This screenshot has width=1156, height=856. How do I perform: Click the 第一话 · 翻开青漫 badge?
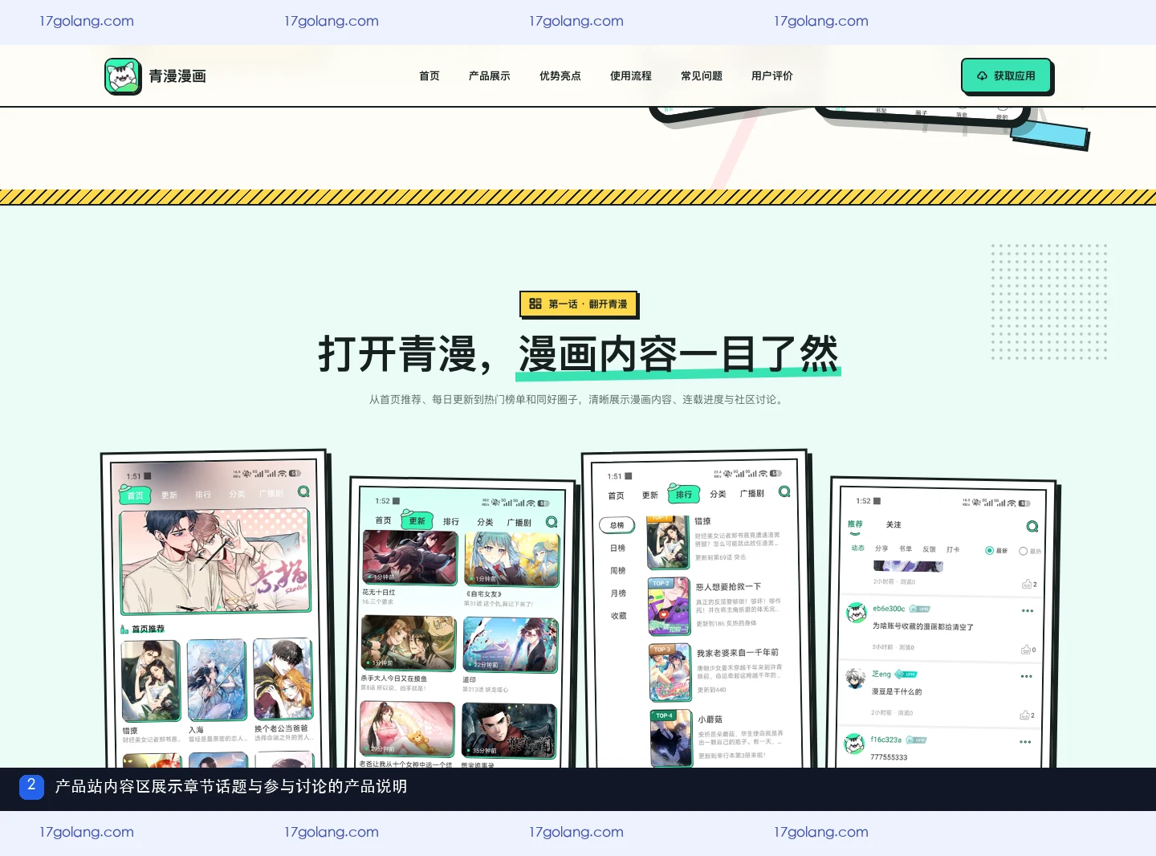(x=578, y=304)
